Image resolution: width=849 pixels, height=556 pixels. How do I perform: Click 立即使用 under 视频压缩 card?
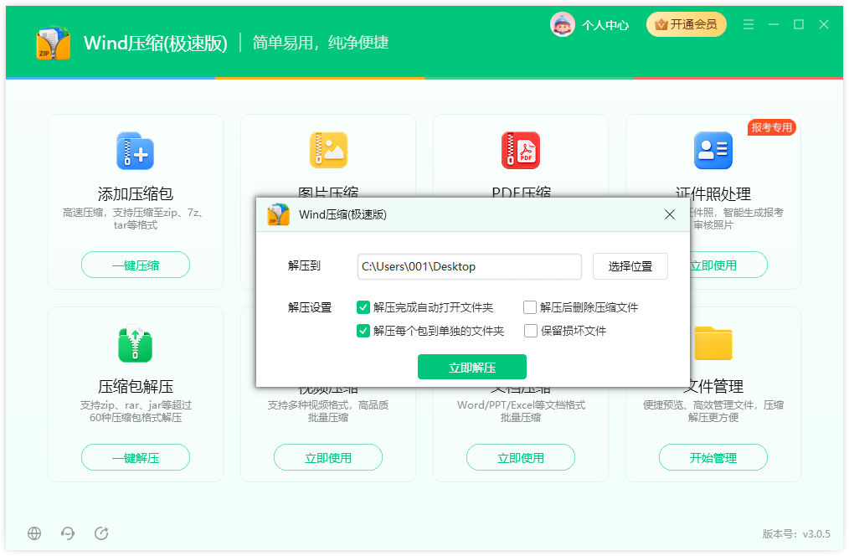328,458
